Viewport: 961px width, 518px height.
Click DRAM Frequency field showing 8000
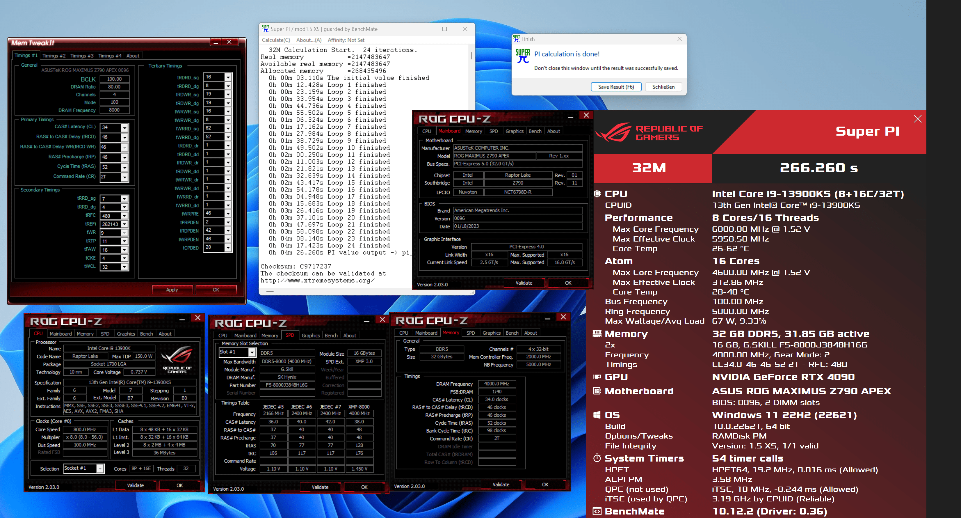pos(115,110)
